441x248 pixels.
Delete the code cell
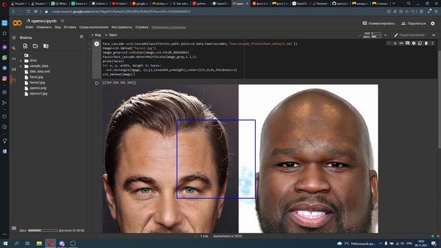[426, 43]
